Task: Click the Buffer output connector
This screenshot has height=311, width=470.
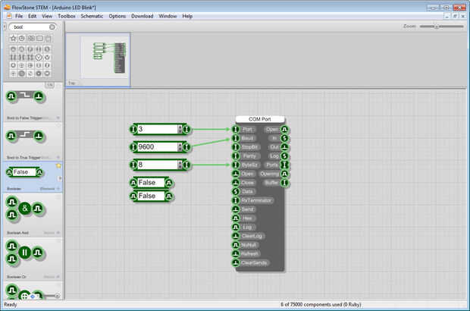Action: click(284, 183)
